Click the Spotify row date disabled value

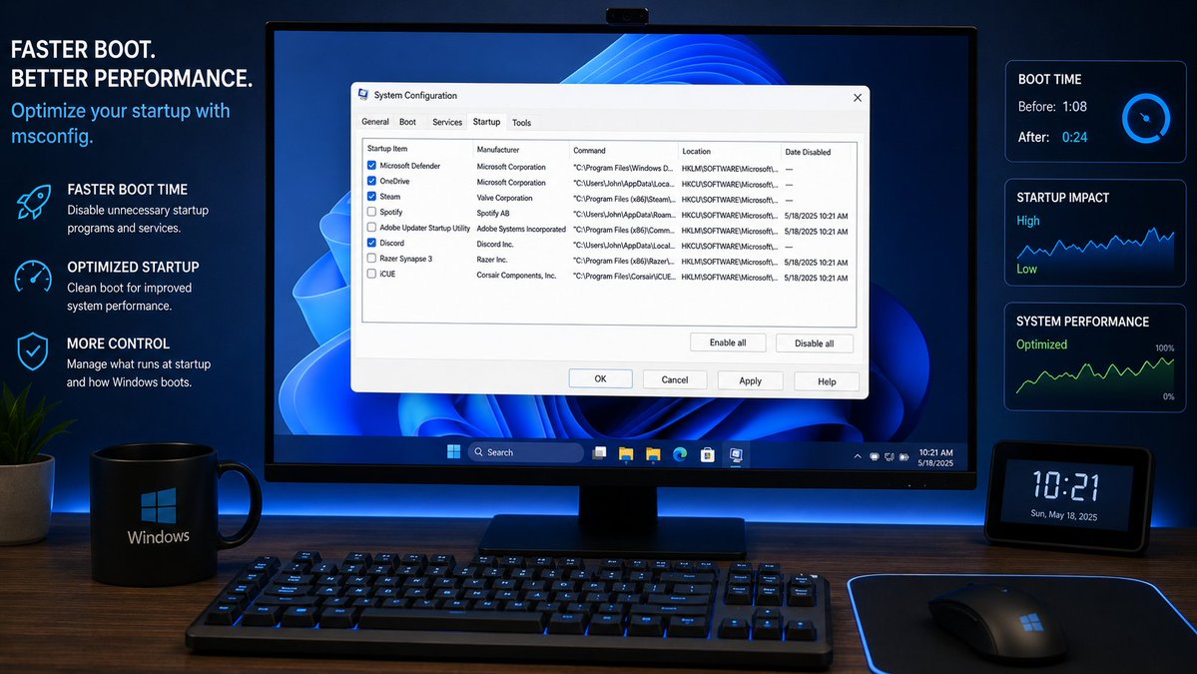(x=816, y=216)
